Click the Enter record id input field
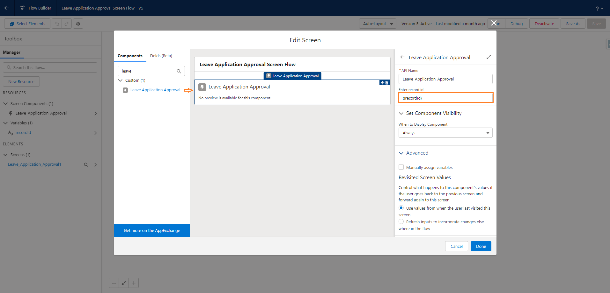 445,98
